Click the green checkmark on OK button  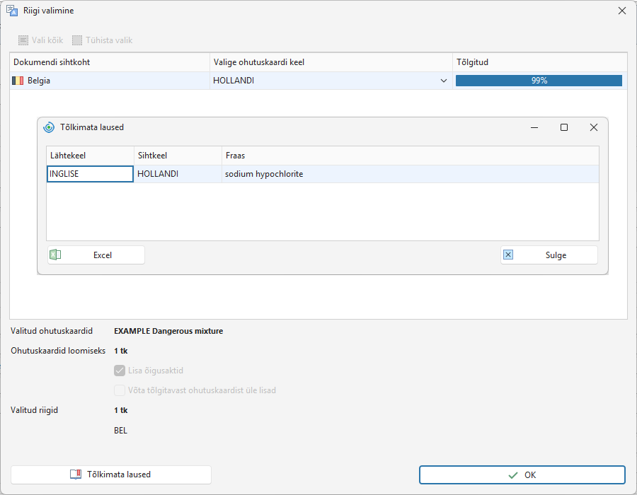(513, 475)
